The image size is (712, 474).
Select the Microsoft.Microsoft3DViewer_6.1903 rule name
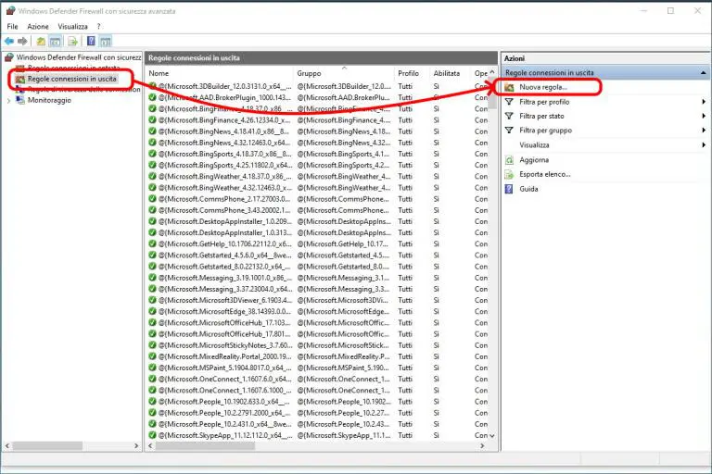pos(224,300)
